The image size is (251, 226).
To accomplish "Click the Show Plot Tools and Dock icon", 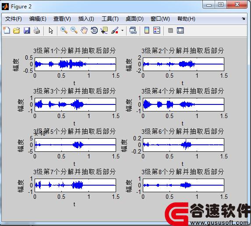I will click(x=180, y=30).
